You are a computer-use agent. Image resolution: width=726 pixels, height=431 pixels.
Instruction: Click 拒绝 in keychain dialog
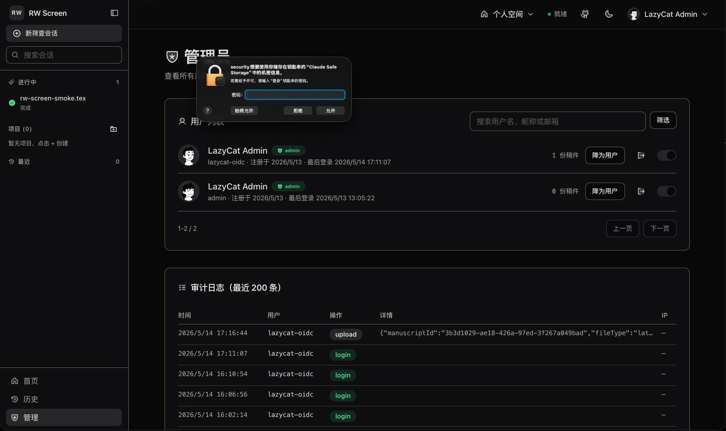coord(298,111)
